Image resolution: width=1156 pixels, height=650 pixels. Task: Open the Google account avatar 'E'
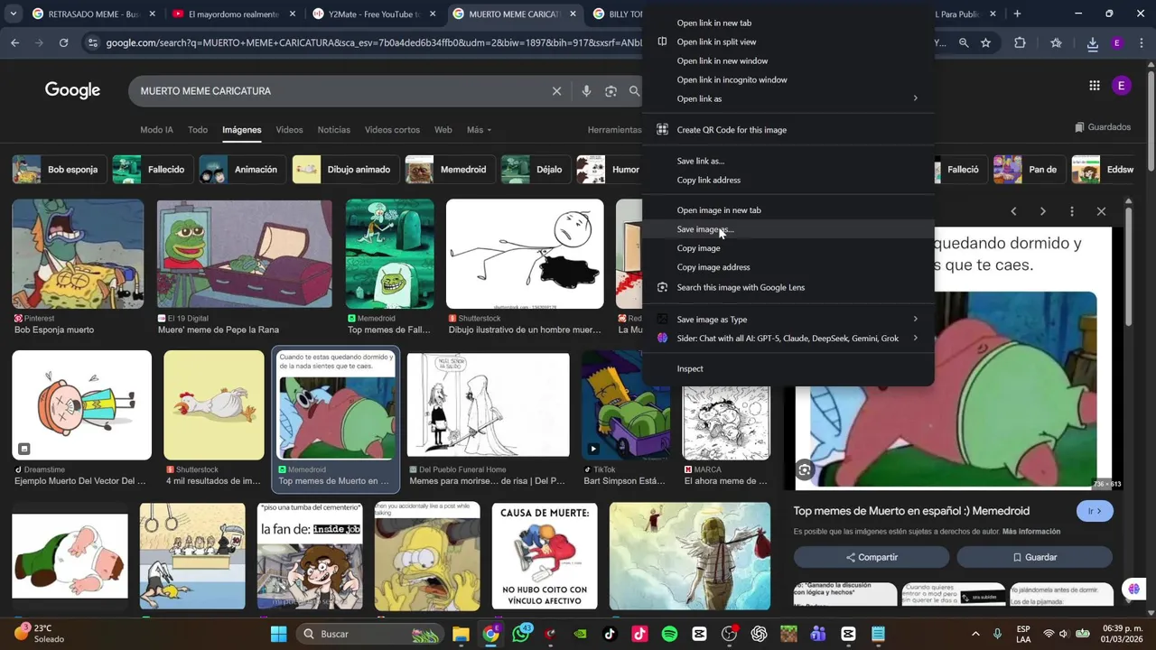click(1121, 86)
